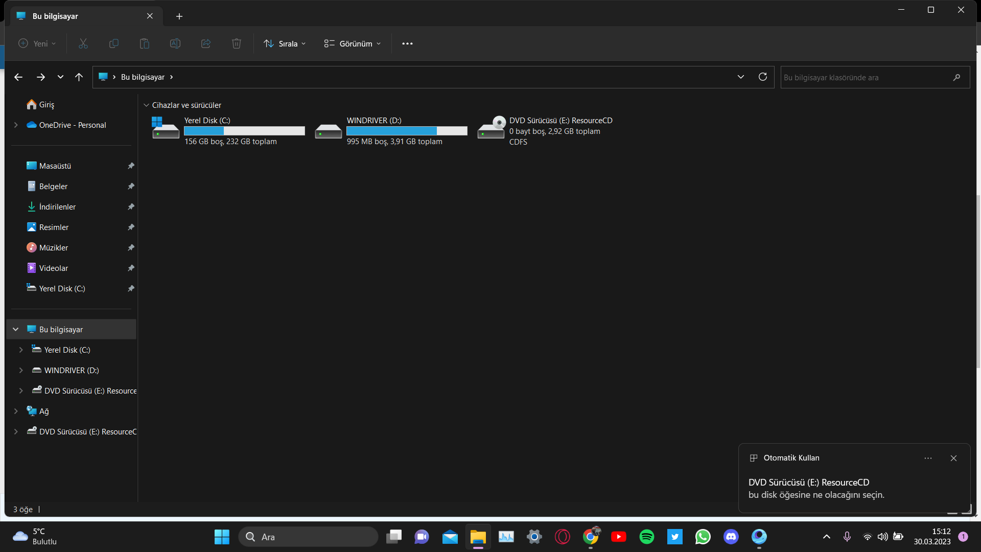Image resolution: width=981 pixels, height=552 pixels.
Task: Click the Copy icon in toolbar
Action: tap(114, 43)
